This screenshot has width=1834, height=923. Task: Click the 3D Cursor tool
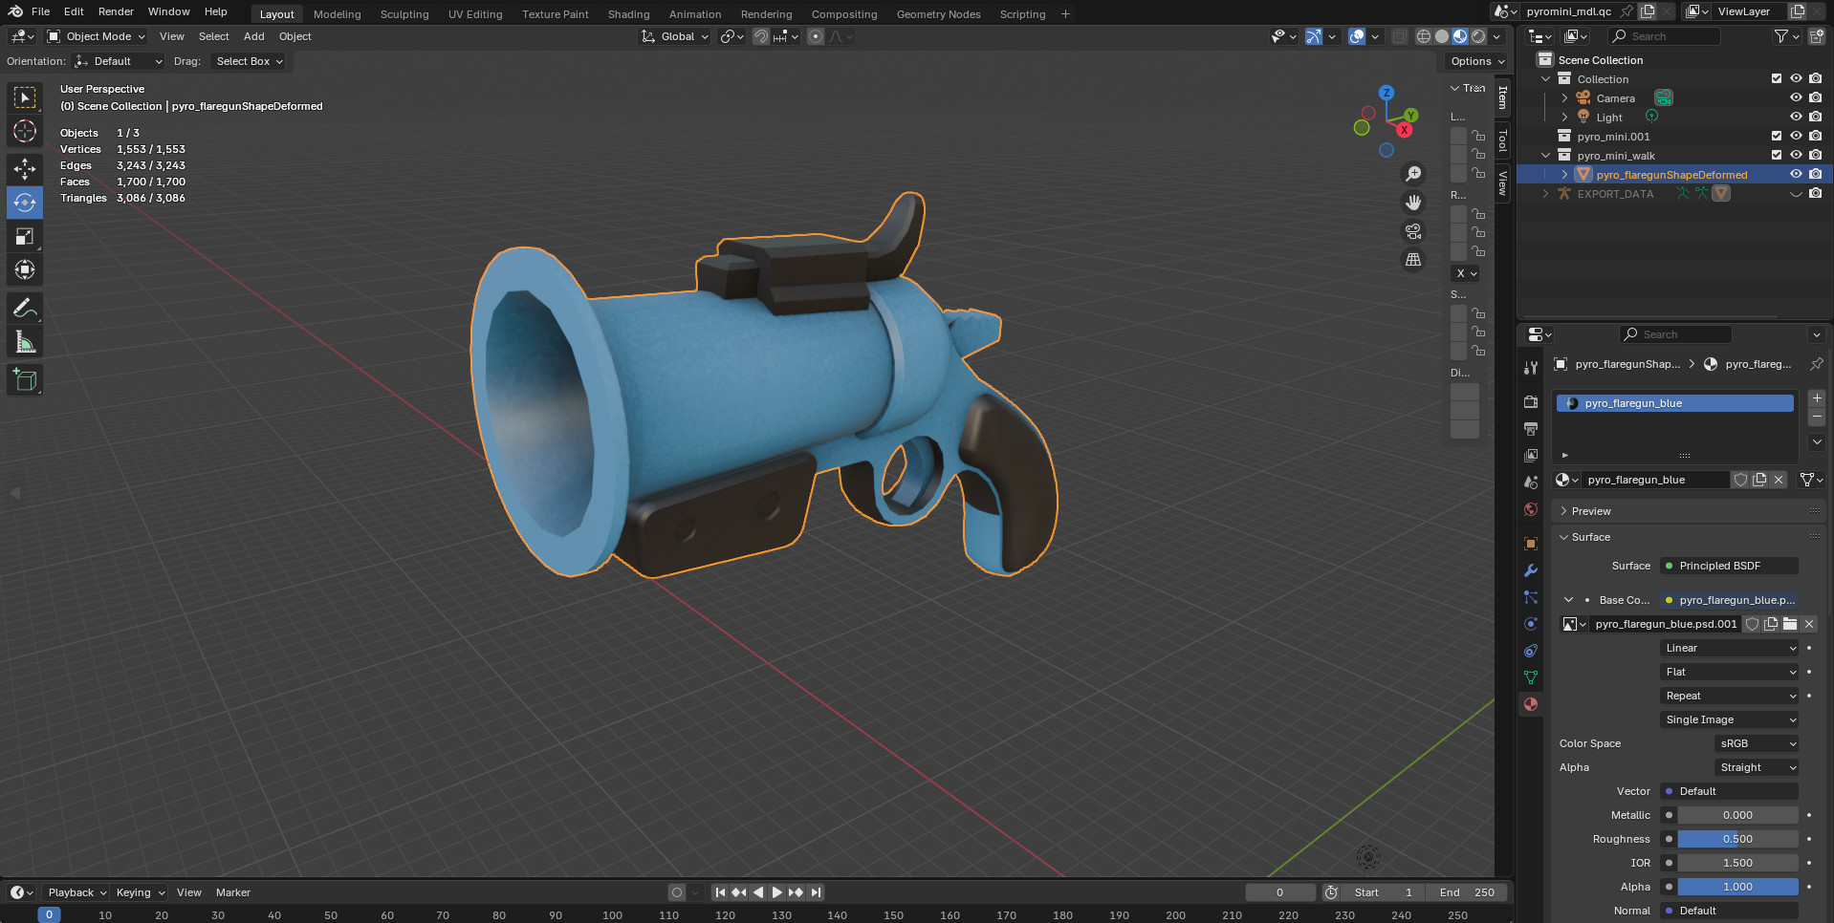pos(25,131)
